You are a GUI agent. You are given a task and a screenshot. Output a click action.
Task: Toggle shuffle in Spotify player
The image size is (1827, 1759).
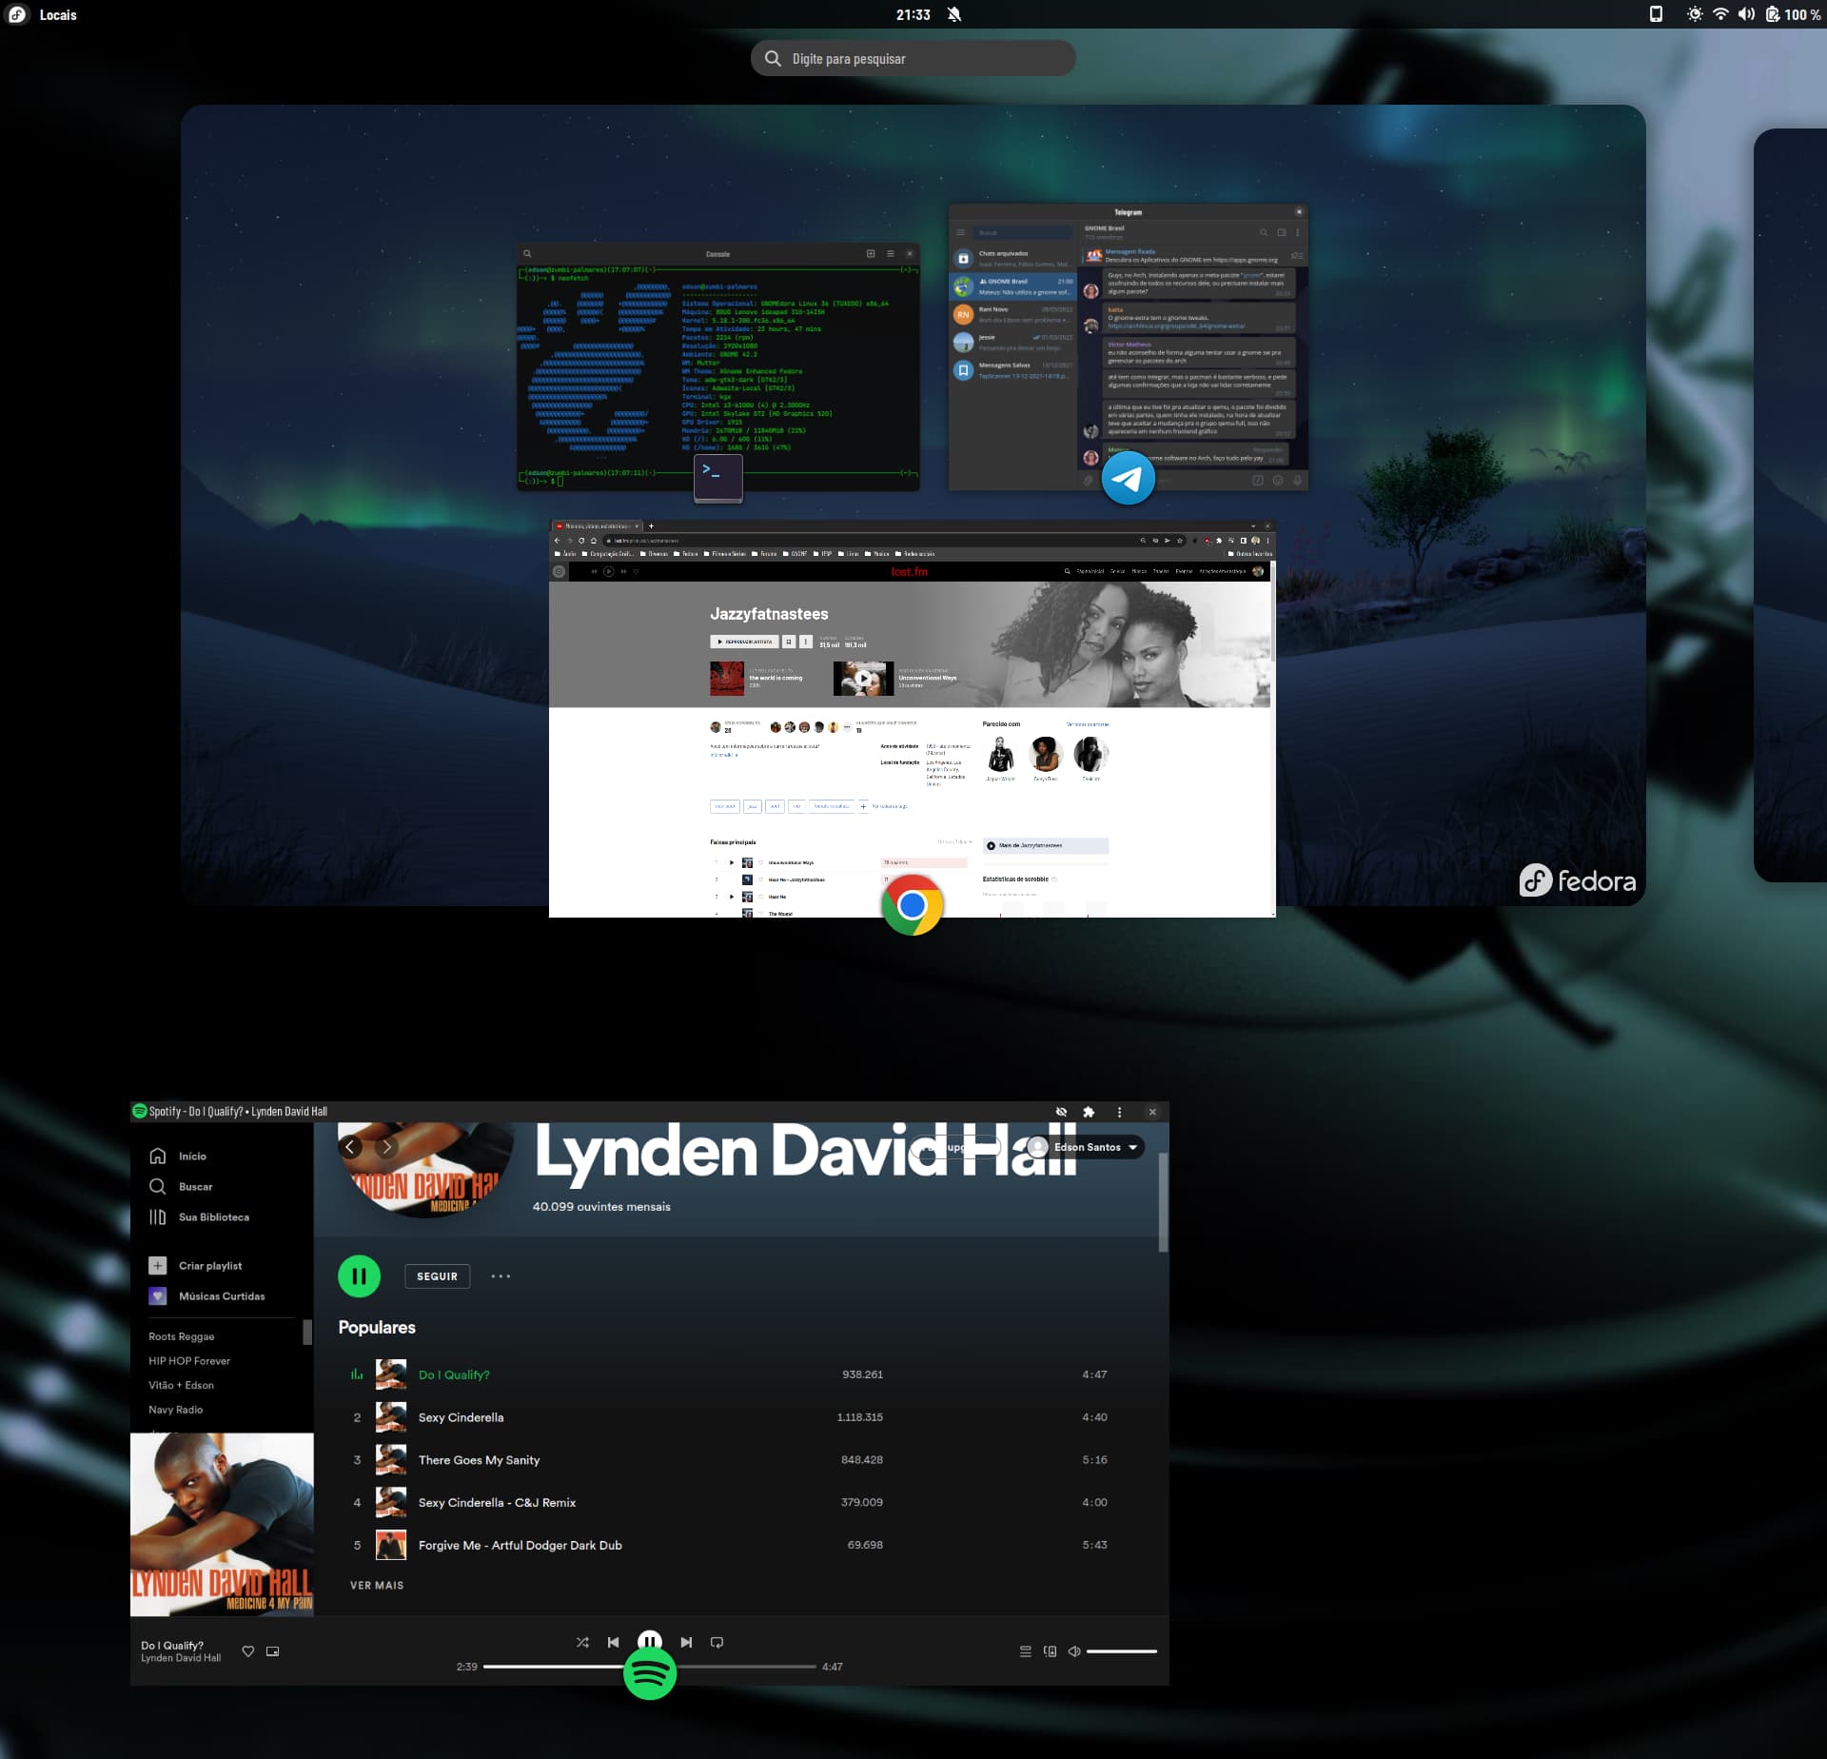click(x=582, y=1642)
